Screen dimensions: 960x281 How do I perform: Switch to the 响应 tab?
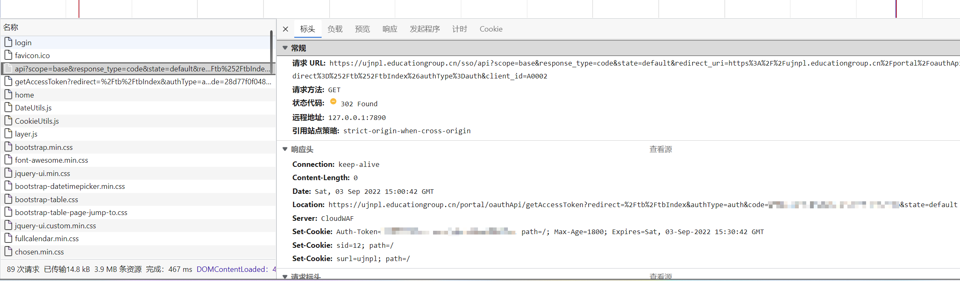click(x=389, y=29)
